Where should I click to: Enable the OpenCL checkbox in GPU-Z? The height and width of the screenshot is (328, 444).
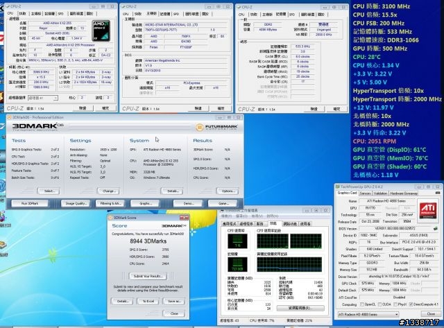[x=362, y=304]
